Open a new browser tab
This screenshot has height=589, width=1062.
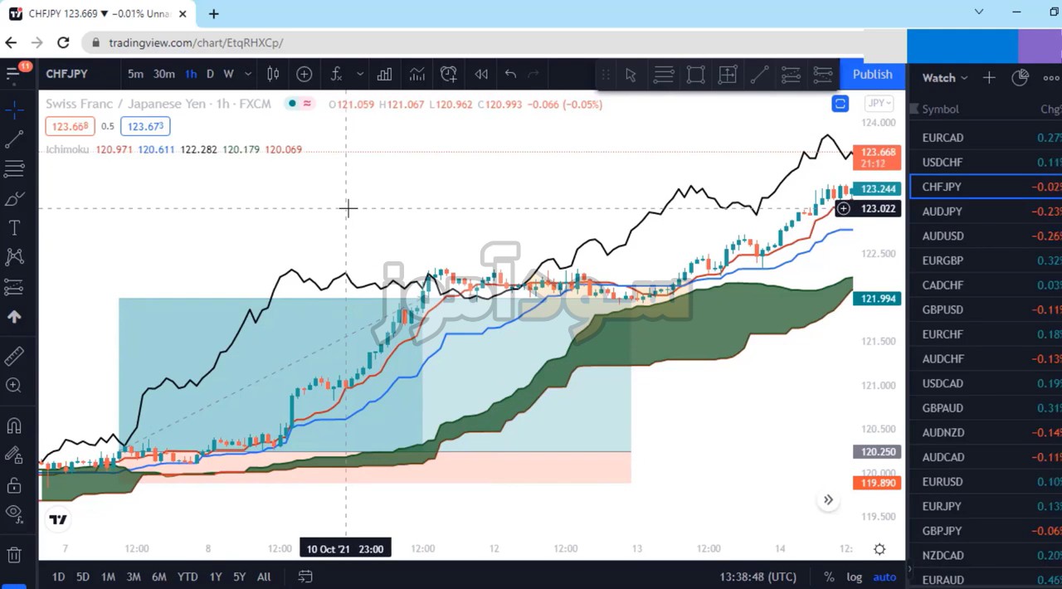(213, 13)
